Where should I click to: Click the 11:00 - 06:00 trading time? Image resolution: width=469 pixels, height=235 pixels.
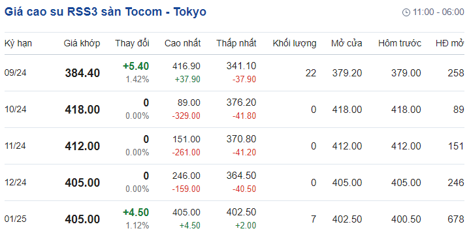[438, 12]
